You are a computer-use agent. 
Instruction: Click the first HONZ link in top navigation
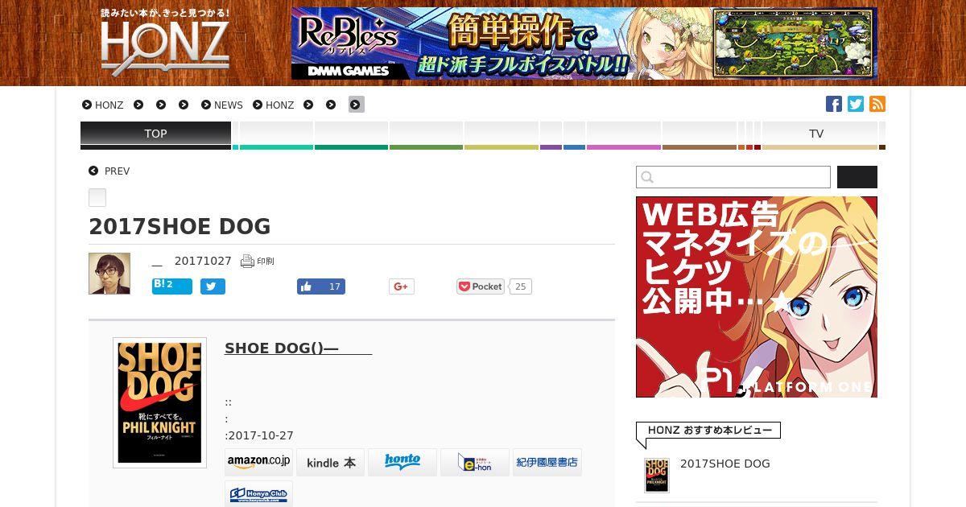103,105
